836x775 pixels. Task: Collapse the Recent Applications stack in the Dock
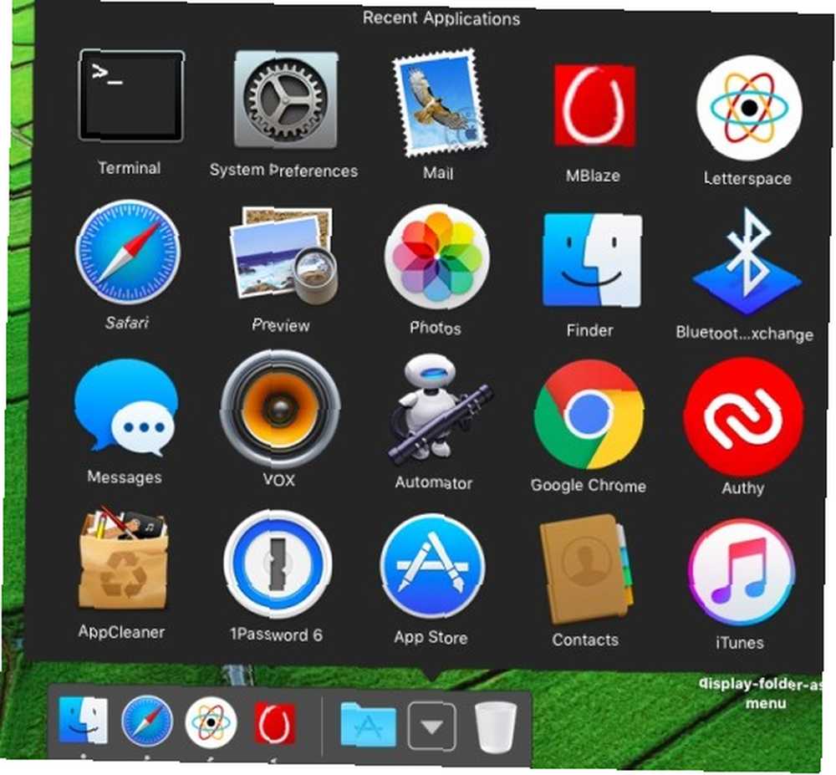click(x=432, y=726)
